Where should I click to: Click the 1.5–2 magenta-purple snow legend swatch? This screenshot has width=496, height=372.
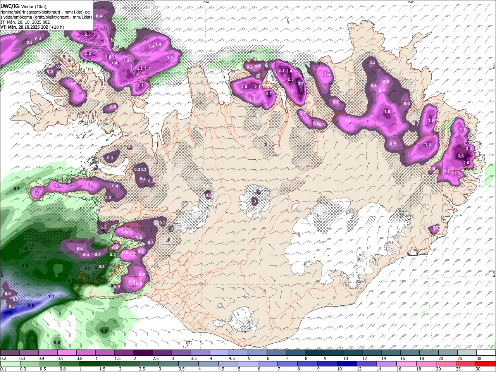124,353
